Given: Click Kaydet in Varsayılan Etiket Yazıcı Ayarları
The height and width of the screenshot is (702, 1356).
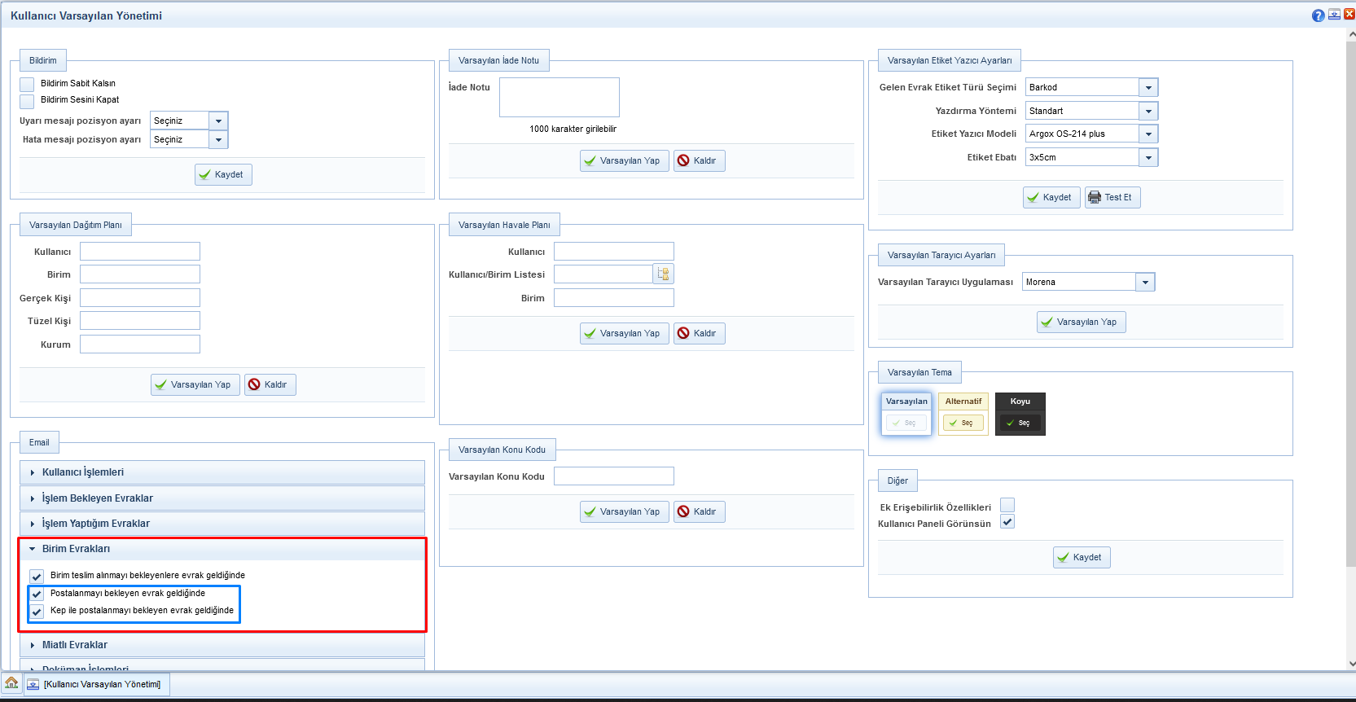Looking at the screenshot, I should click(x=1051, y=197).
